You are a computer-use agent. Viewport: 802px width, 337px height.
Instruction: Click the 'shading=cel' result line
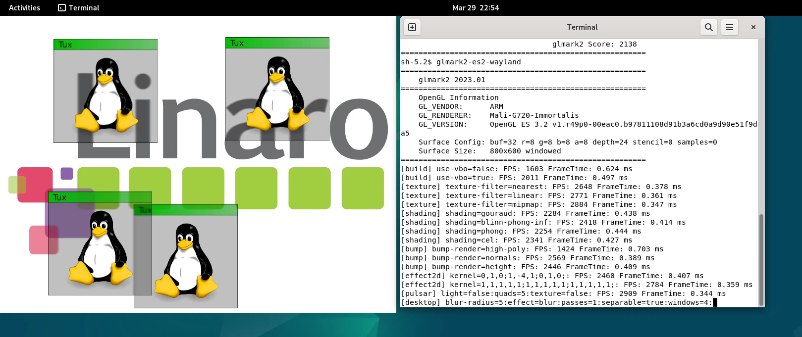pos(517,240)
